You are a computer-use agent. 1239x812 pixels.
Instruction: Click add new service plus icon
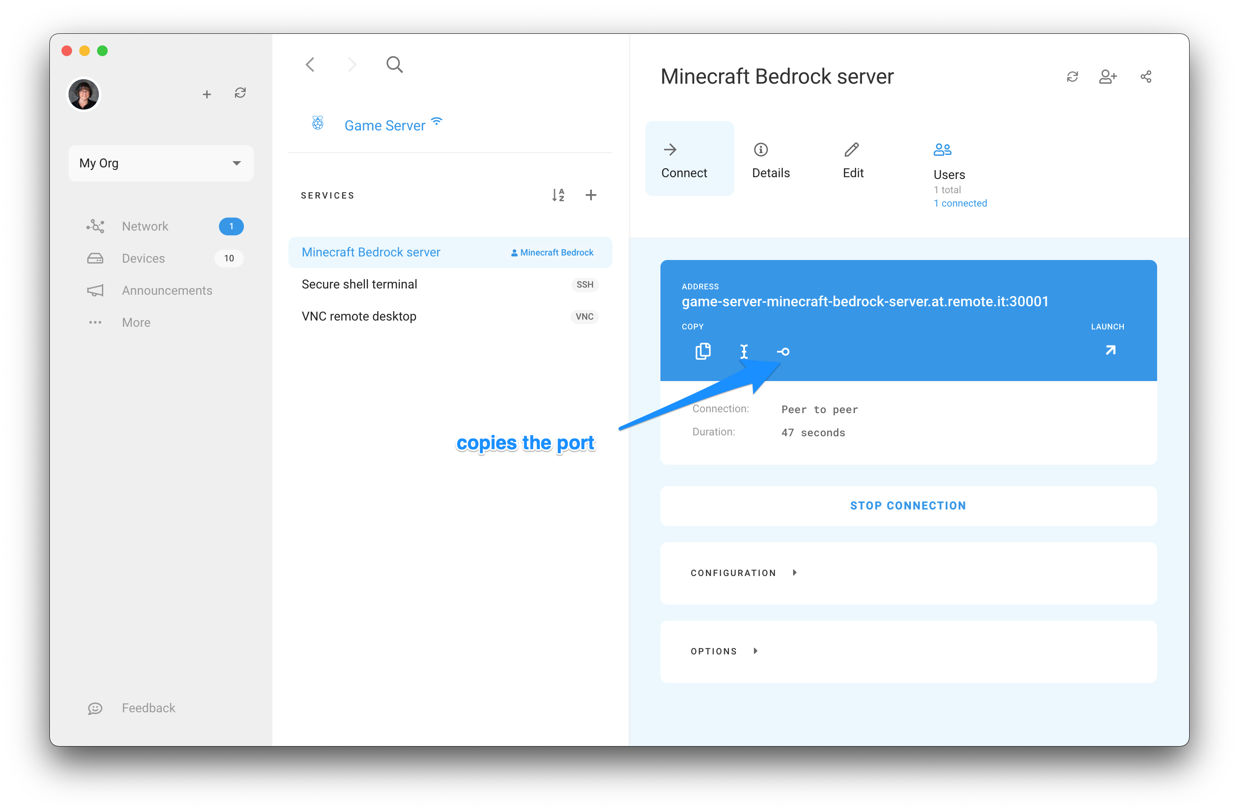591,194
